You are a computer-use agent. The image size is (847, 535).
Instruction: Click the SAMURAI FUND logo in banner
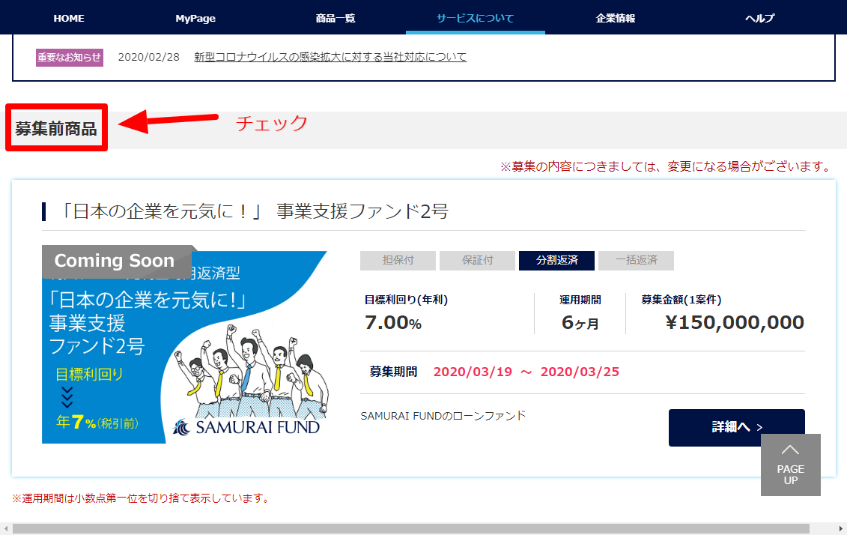246,427
